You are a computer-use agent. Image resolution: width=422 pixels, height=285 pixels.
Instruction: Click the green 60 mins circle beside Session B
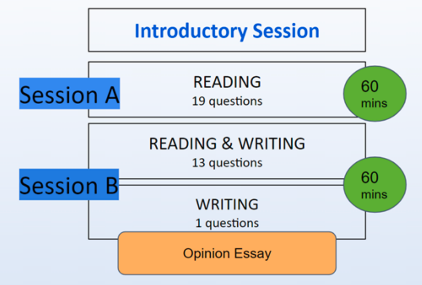point(374,185)
